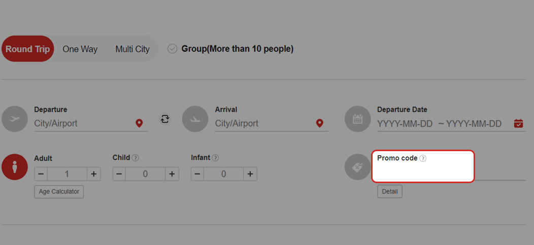
Task: Enable the Group (More than 10 people) checkbox
Action: (x=173, y=49)
